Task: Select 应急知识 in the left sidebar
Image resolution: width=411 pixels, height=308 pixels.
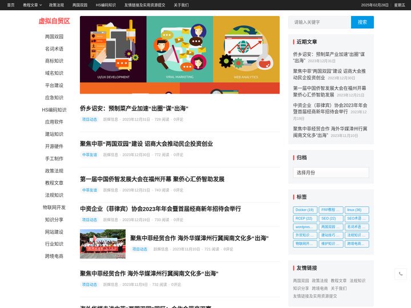Action: (54, 98)
